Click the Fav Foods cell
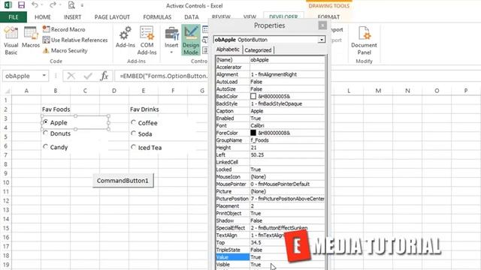The height and width of the screenshot is (270, 481). tap(56, 109)
